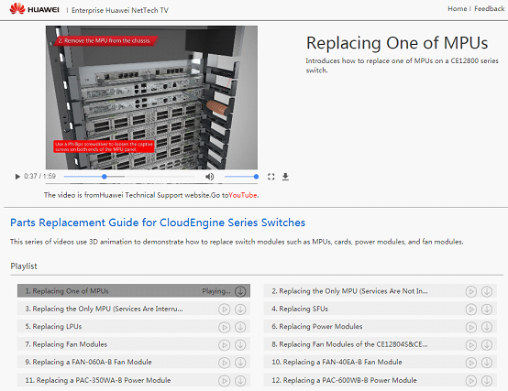Download item 9 FAN-060A-B Fan Module
Screen dimensions: 508x391
pos(240,363)
